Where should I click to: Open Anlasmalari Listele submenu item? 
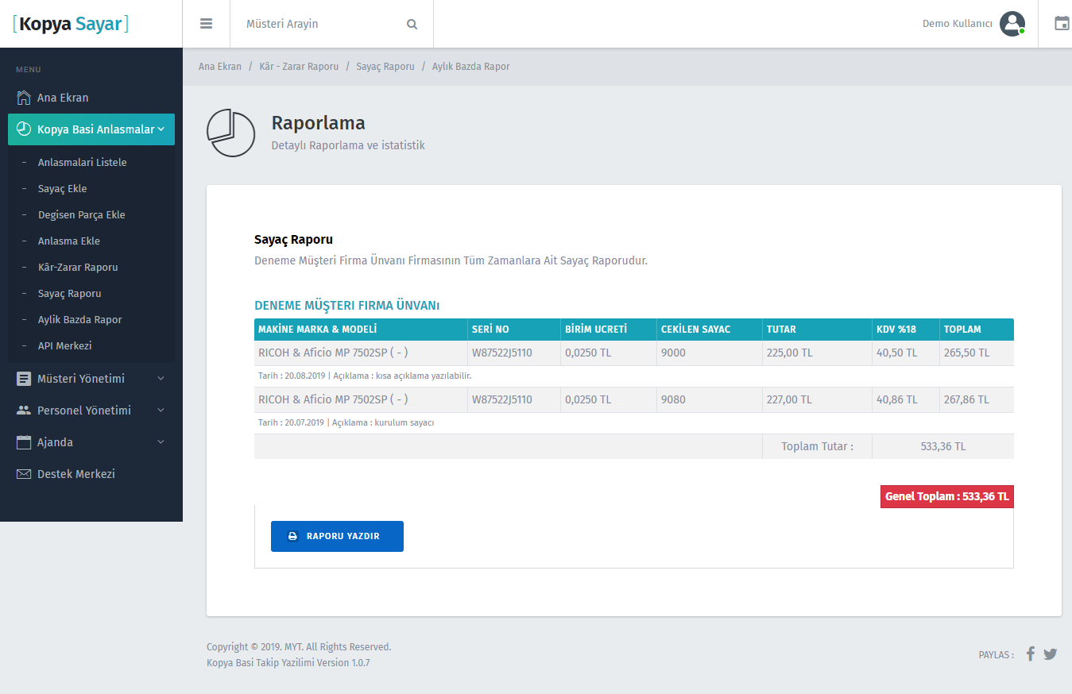pyautogui.click(x=82, y=162)
